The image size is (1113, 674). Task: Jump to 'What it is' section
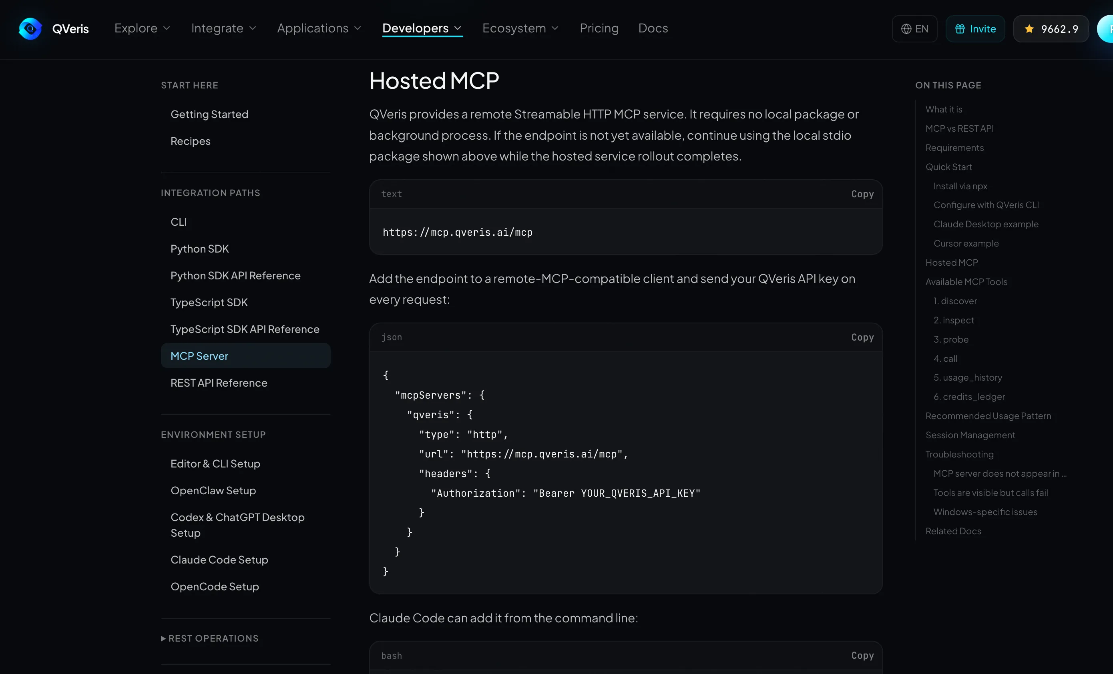point(944,109)
